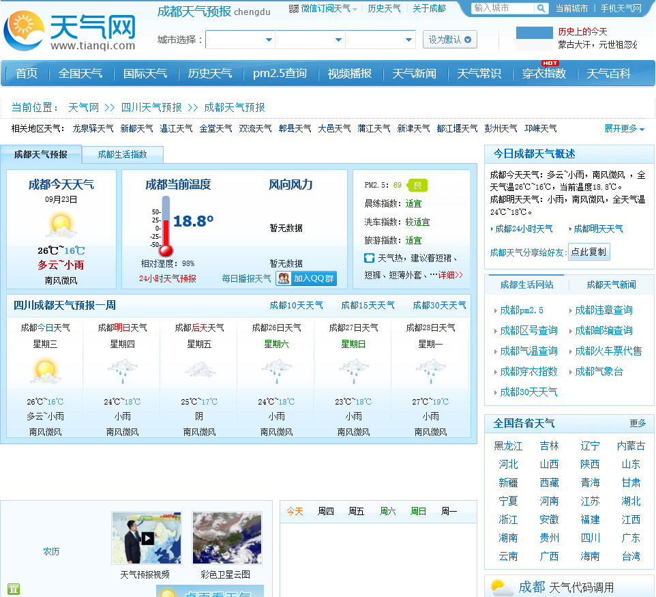
Task: Click the sun-cloud icon beside 成都天气代码调用
Action: [502, 587]
